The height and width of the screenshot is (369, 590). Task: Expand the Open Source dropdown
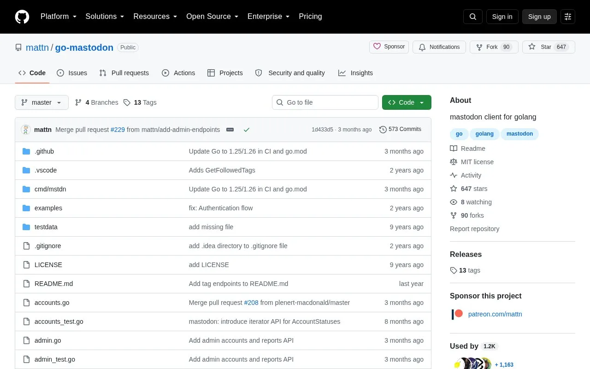point(212,17)
